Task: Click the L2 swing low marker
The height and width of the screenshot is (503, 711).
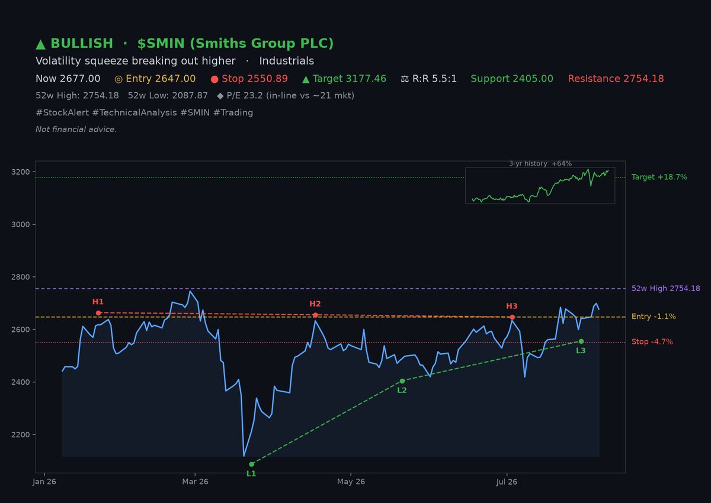Action: pyautogui.click(x=402, y=381)
